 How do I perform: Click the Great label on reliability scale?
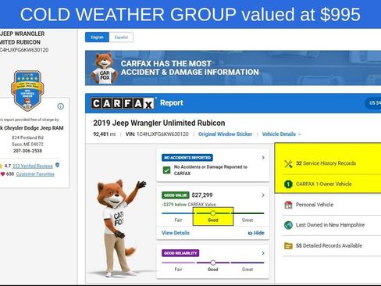(247, 270)
